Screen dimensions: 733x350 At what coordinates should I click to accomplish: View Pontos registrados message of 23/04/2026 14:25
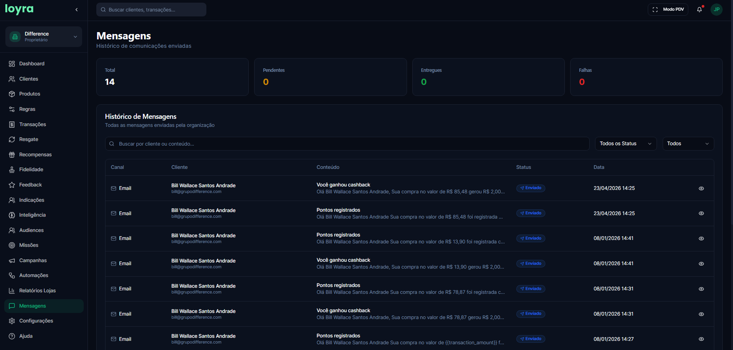pos(701,214)
